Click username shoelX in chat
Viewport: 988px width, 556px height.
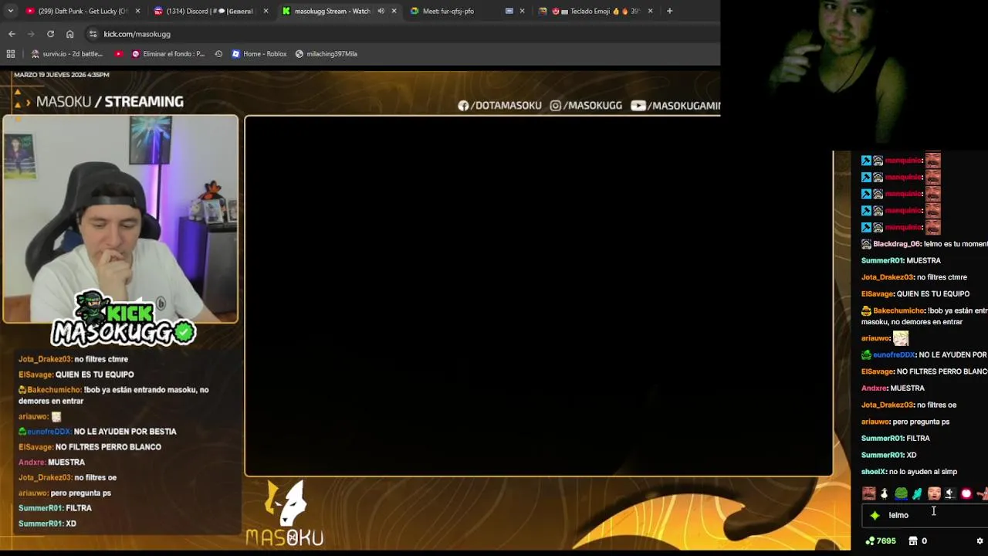pyautogui.click(x=873, y=472)
